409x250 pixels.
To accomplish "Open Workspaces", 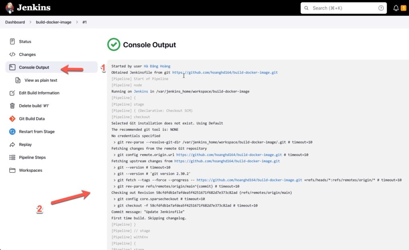I will click(30, 170).
